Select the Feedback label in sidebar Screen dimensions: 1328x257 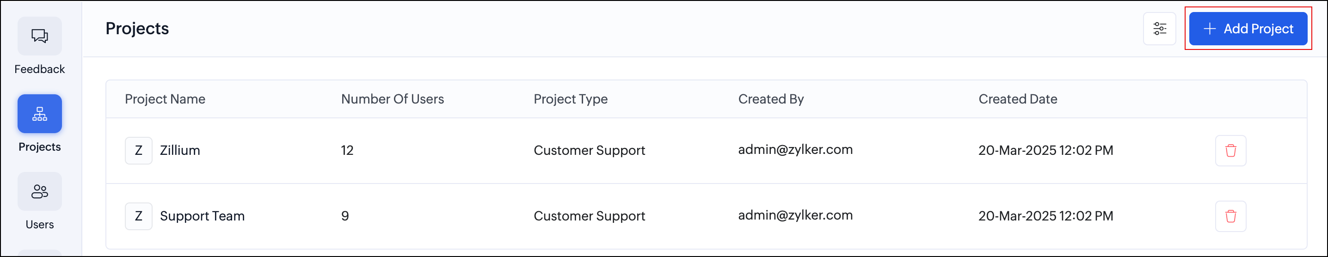(x=39, y=69)
